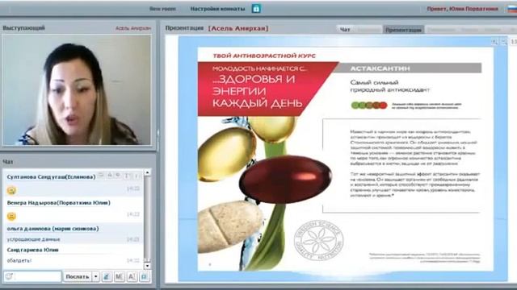517x290 pixels.
Task: Click the Чат panel header
Action: pyautogui.click(x=8, y=162)
